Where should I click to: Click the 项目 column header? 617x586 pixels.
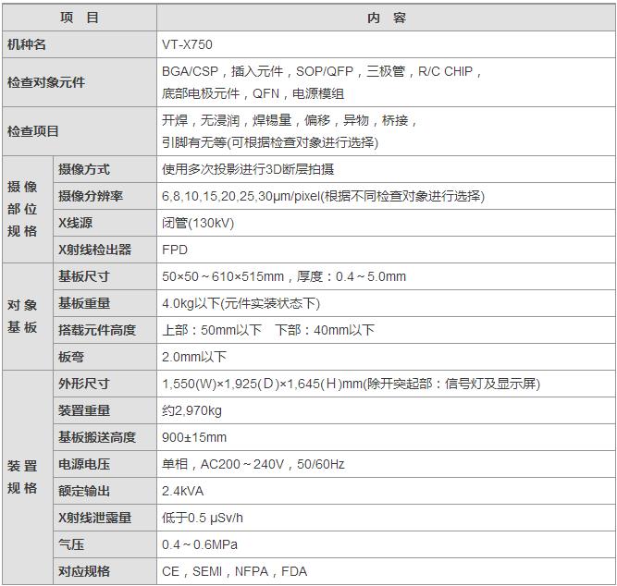click(x=79, y=18)
